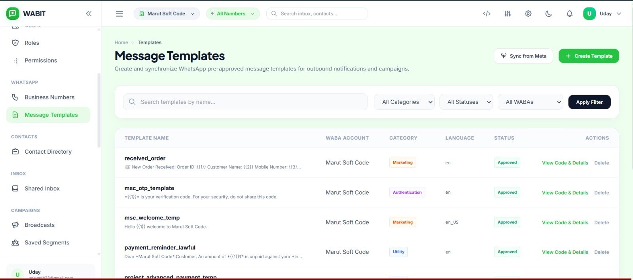The width and height of the screenshot is (633, 280).
Task: Click the en_US language cell
Action: click(x=452, y=222)
